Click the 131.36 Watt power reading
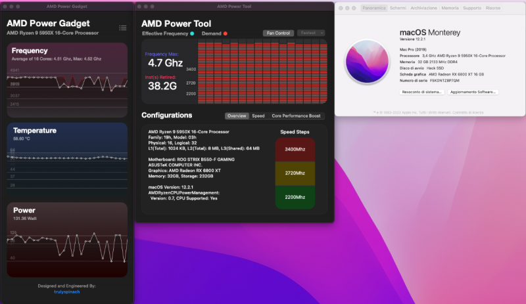The width and height of the screenshot is (526, 304). point(25,219)
